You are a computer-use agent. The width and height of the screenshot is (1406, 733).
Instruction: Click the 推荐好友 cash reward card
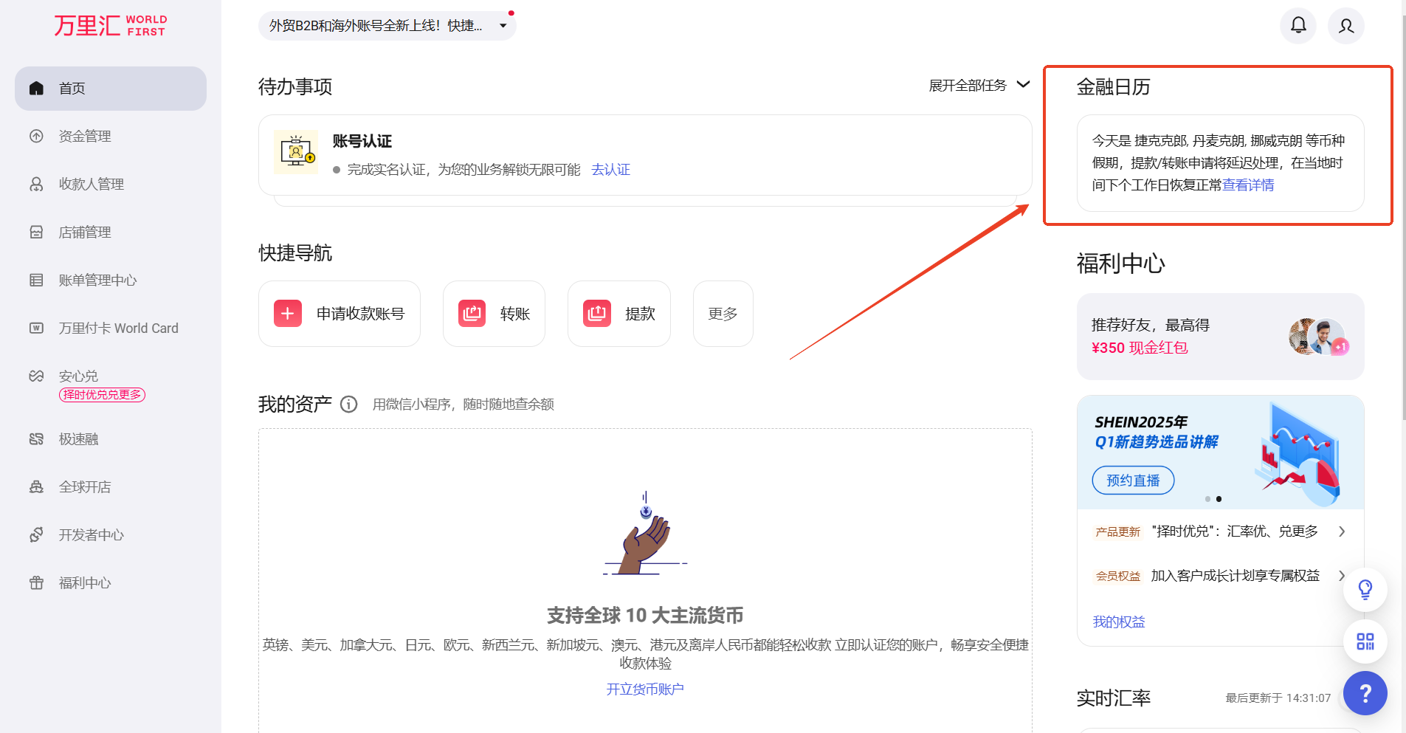1220,337
